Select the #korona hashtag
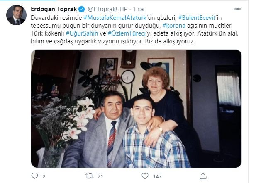Image resolution: width=278 pixels, height=183 pixels. [174, 26]
